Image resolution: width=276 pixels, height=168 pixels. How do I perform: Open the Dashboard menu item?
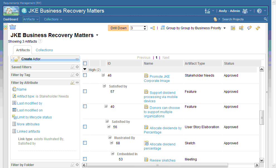tap(11, 19)
